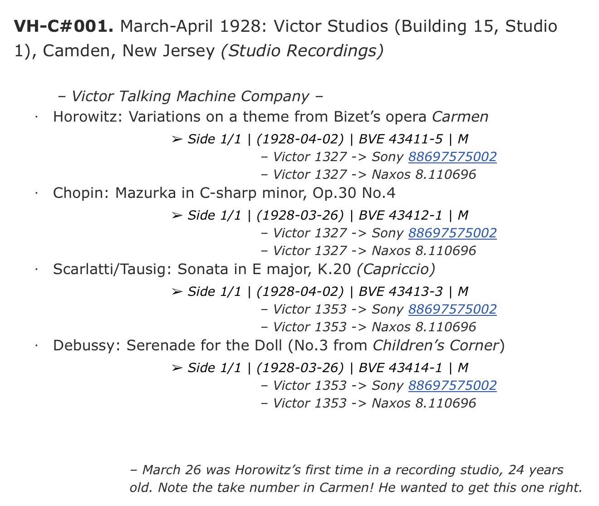Viewport: 599px width, 506px height.
Task: Click the BVE 43411-5 matrix number
Action: 400,139
